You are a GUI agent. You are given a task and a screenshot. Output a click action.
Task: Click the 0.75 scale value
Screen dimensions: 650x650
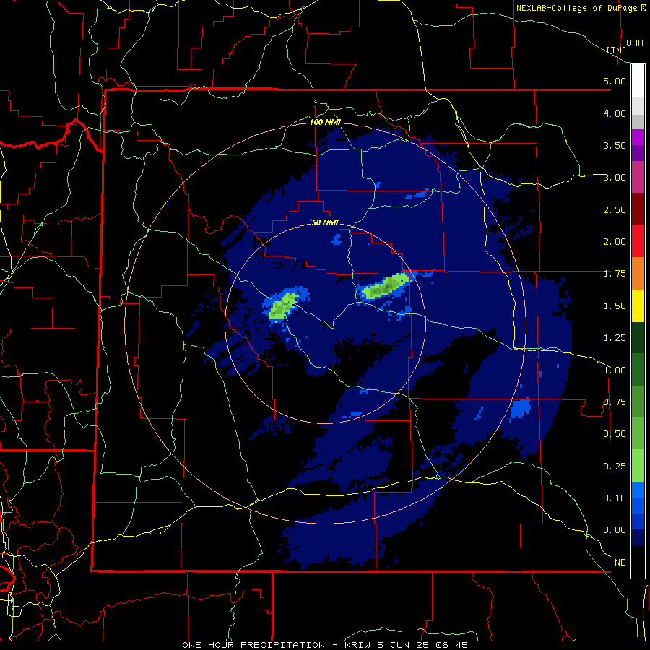pyautogui.click(x=615, y=402)
